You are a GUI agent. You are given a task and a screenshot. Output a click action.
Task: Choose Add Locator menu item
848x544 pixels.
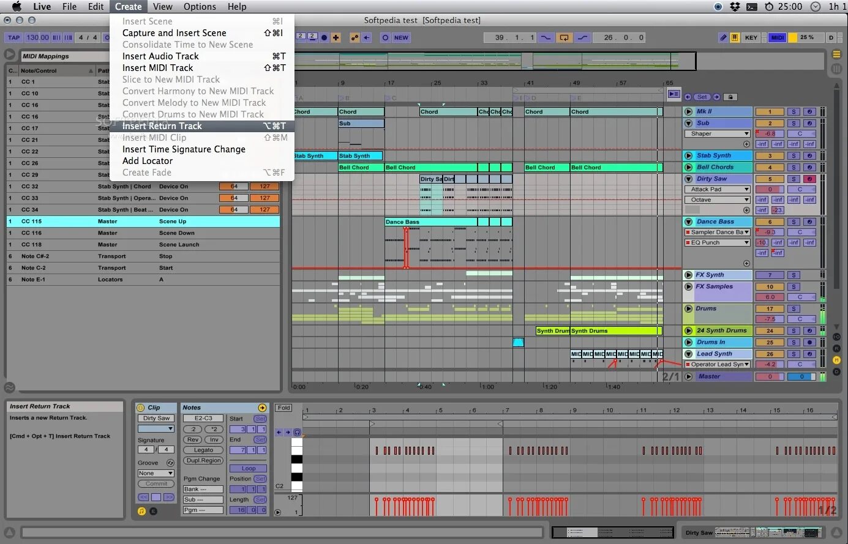coord(202,161)
